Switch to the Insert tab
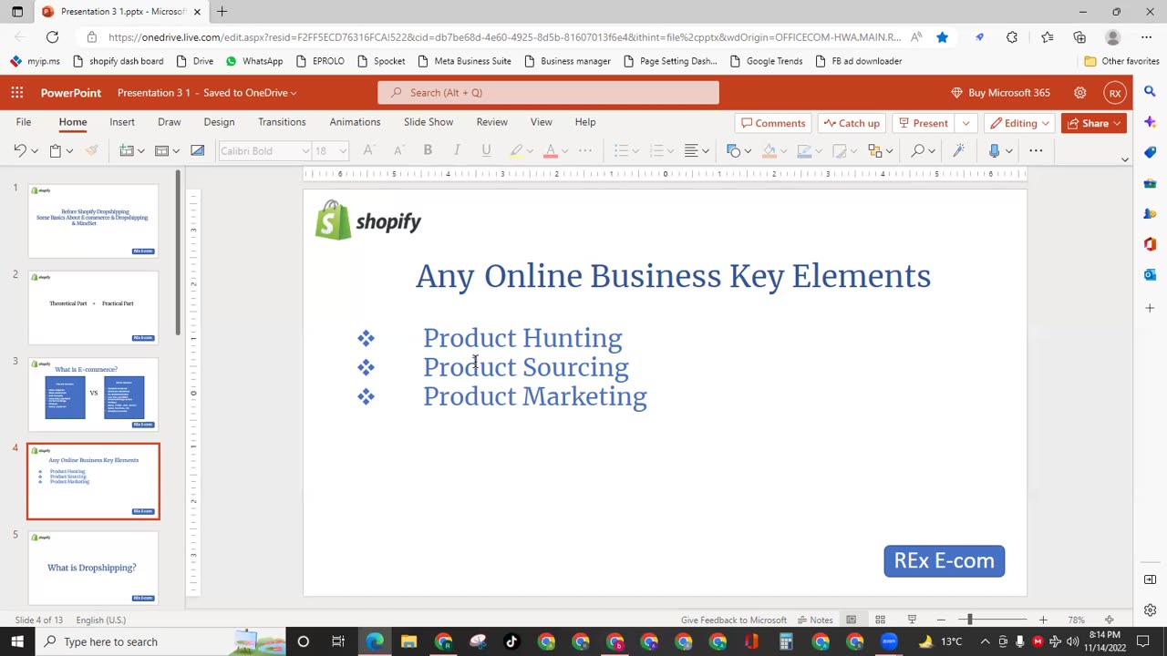 122,122
